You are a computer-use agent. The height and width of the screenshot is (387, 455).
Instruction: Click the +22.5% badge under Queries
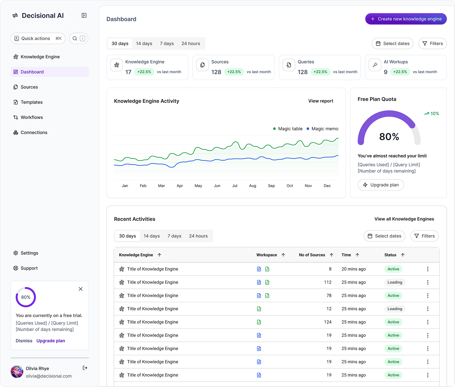pyautogui.click(x=320, y=72)
